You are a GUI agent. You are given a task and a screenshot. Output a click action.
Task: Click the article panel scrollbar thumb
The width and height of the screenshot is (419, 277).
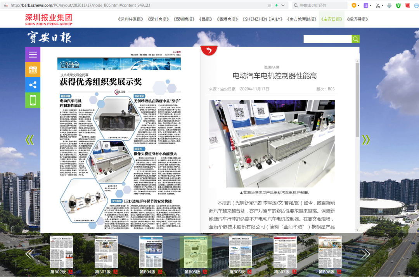(357, 100)
